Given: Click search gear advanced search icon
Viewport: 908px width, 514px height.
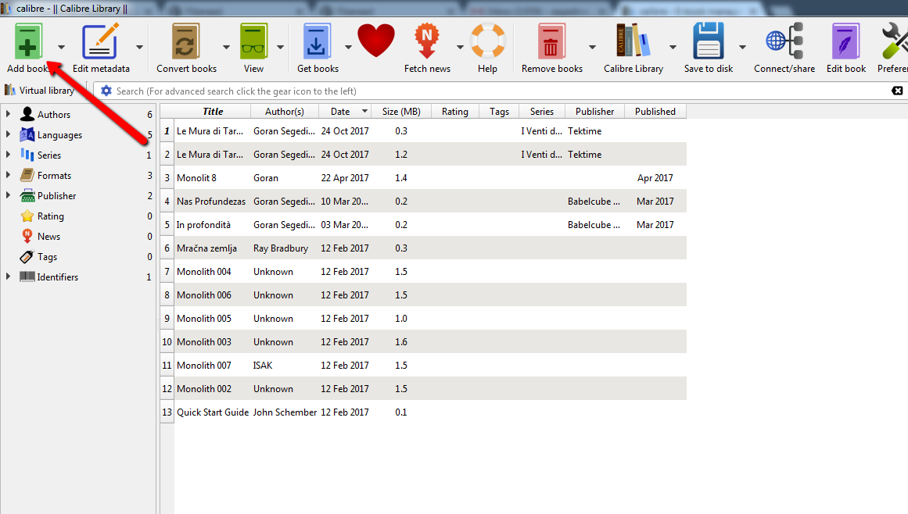Looking at the screenshot, I should click(106, 91).
